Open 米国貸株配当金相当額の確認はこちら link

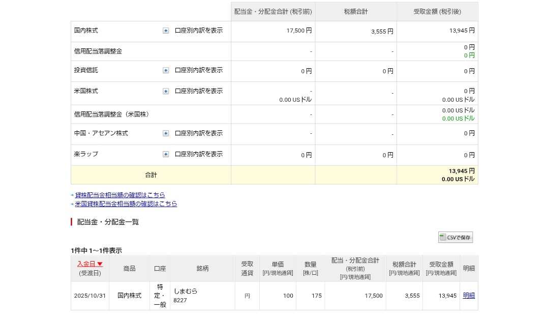coord(126,204)
